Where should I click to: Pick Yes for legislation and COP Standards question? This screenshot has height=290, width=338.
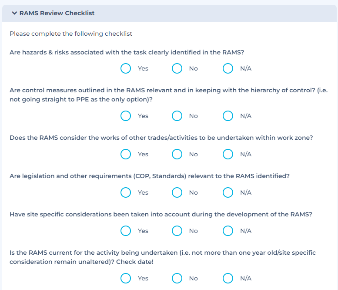point(126,192)
